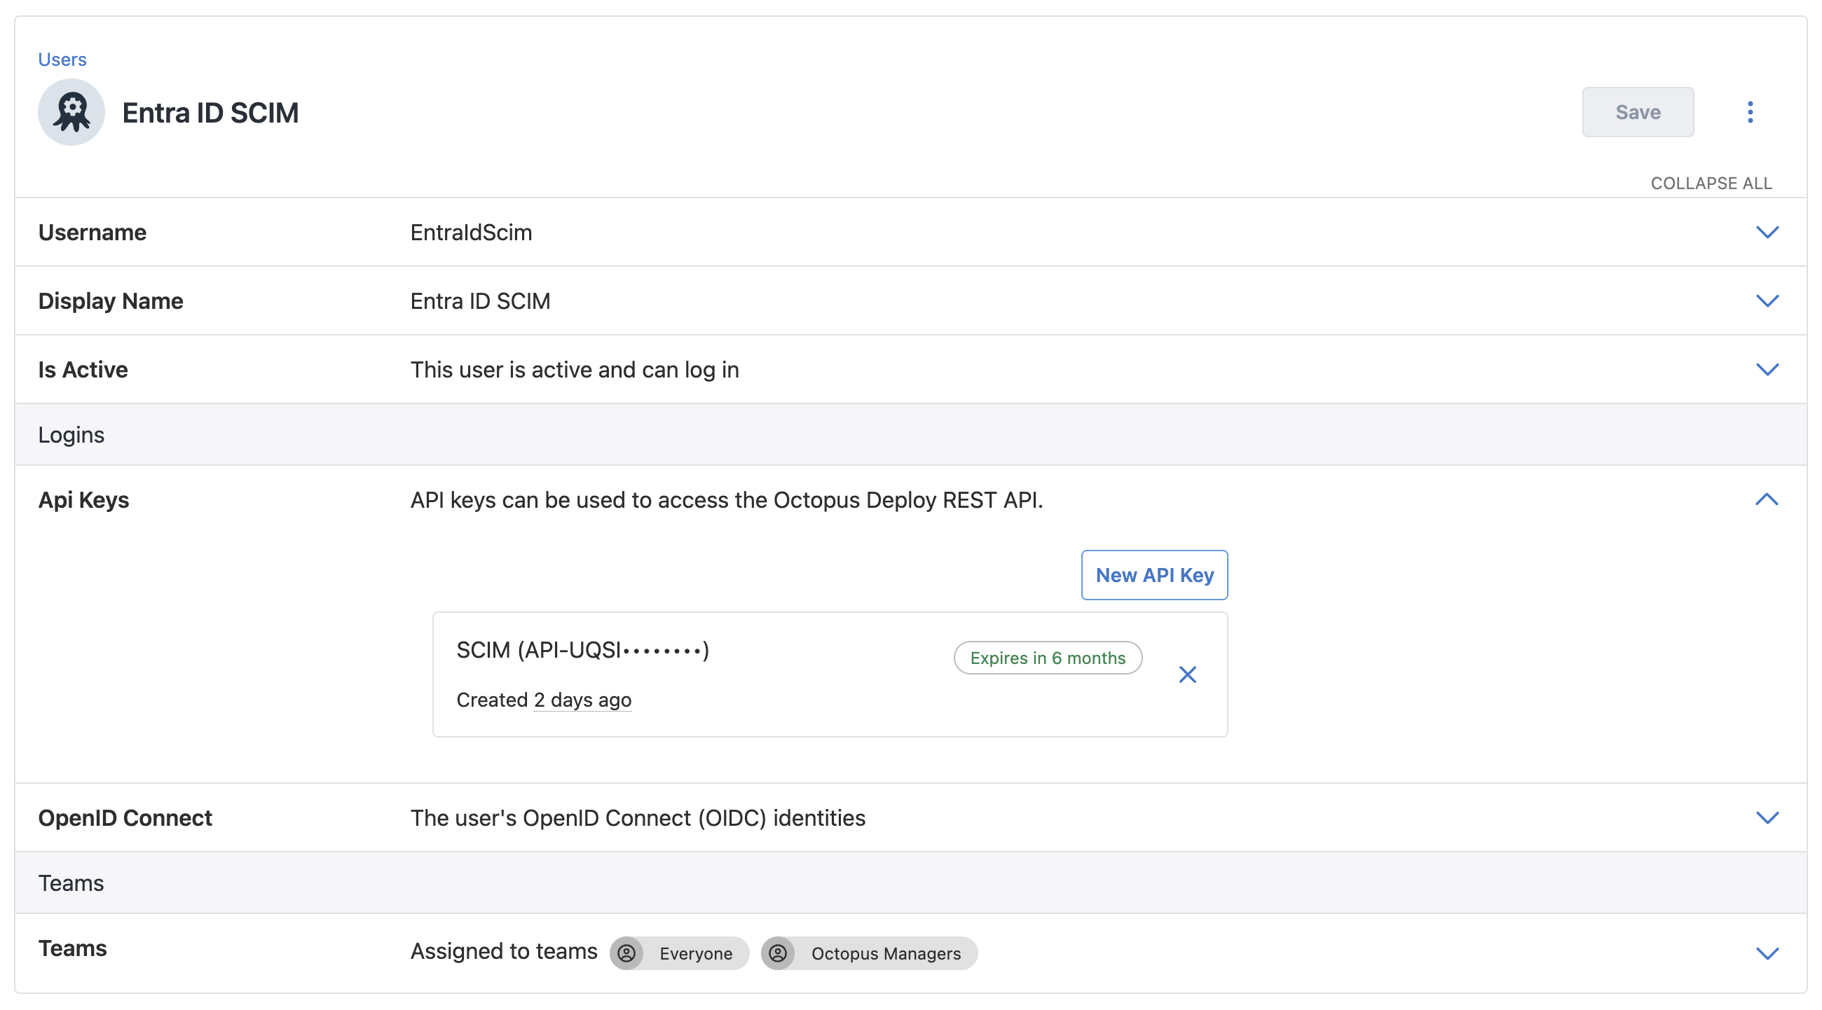Click the Everyone team chip
1822x1010 pixels.
pos(679,953)
